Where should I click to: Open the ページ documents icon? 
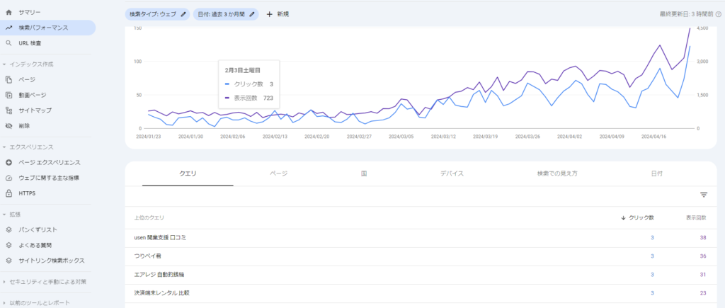click(8, 79)
